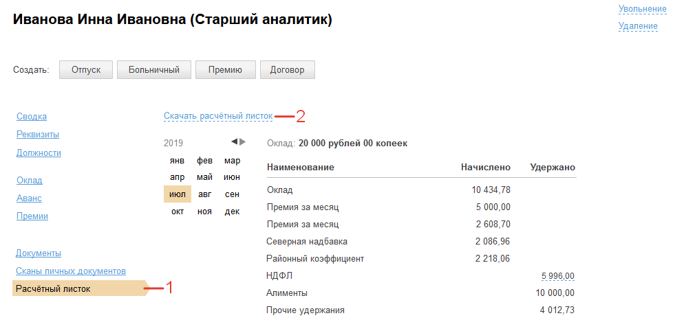Create a Премию entry
This screenshot has height=331, width=675.
(225, 69)
